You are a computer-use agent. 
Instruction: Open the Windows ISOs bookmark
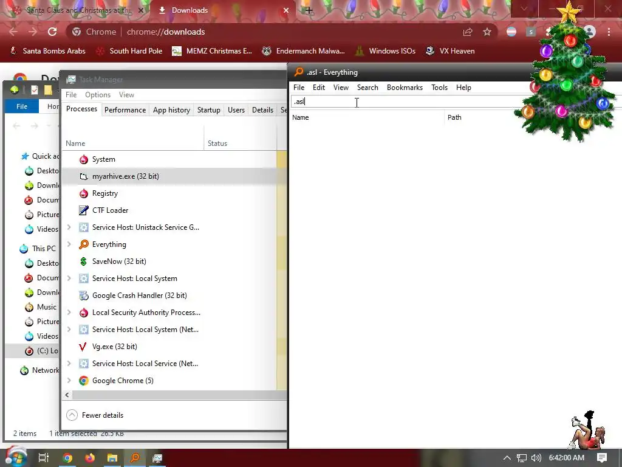[385, 51]
